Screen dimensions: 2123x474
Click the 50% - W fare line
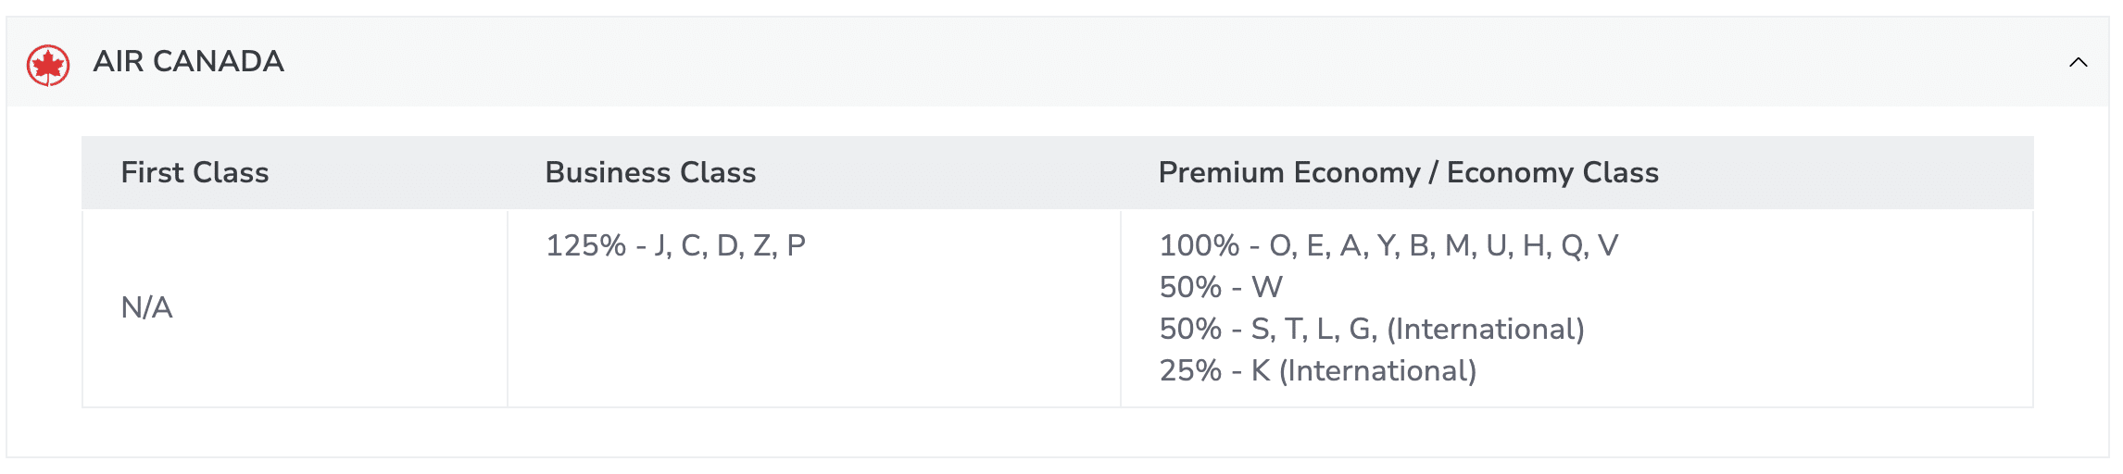pyautogui.click(x=1221, y=287)
